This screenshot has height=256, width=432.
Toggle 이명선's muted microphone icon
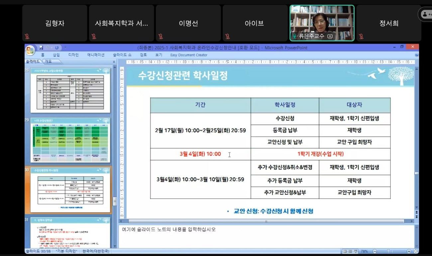pyautogui.click(x=160, y=36)
